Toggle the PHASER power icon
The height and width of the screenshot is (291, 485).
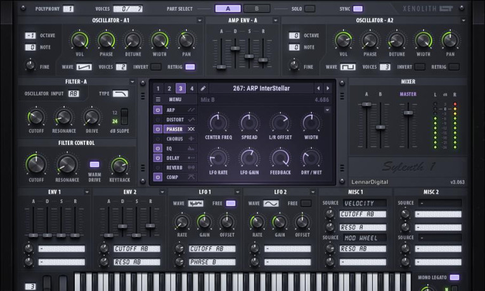[x=158, y=129]
